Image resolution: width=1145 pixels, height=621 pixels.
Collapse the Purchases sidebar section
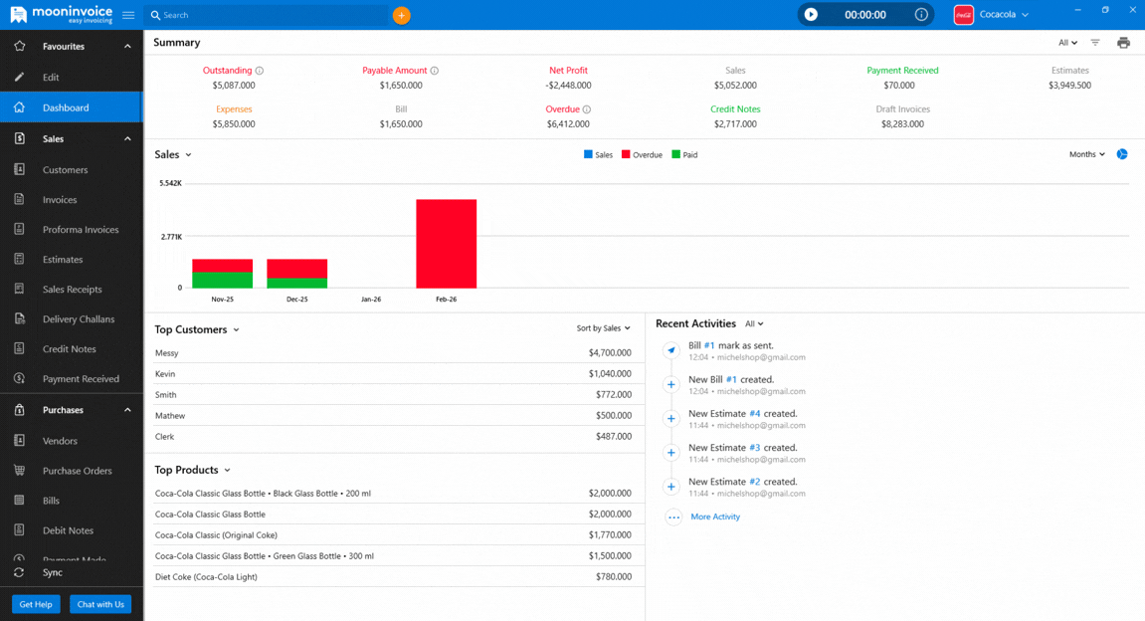(127, 410)
